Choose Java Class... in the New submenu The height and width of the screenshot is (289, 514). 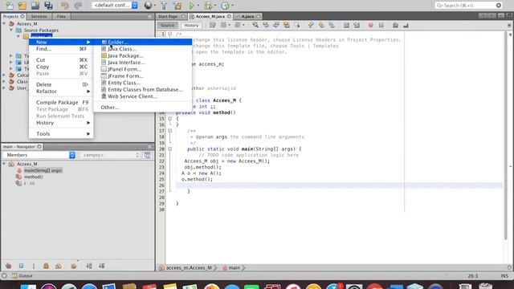point(143,49)
